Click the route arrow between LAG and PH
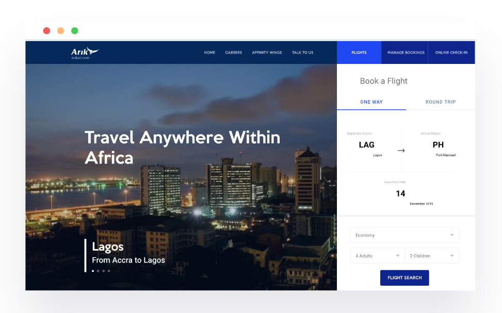This screenshot has height=313, width=502. 401,151
